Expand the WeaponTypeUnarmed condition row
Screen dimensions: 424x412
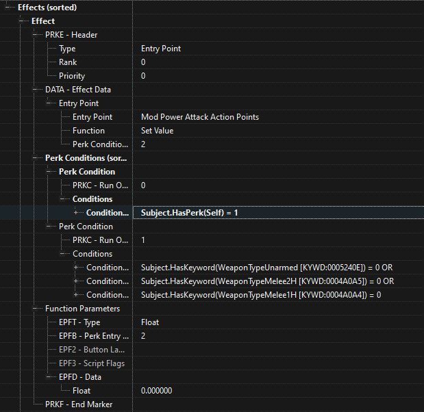[x=76, y=268]
